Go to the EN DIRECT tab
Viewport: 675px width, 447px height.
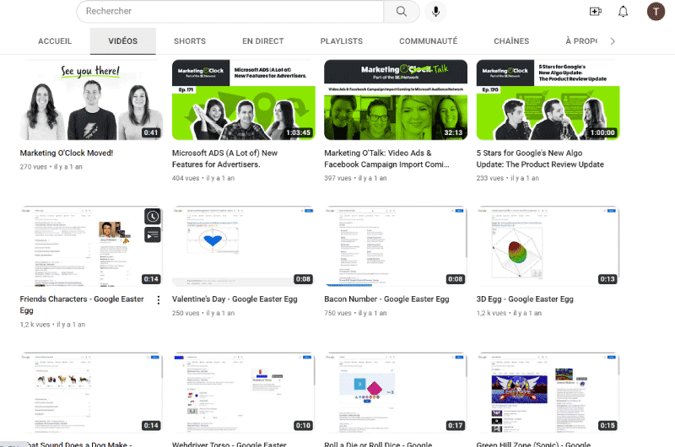[263, 41]
